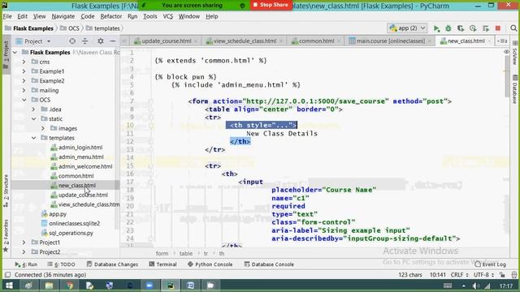Change CRLF line separator in status bar
The height and width of the screenshot is (292, 520).
[x=459, y=275]
